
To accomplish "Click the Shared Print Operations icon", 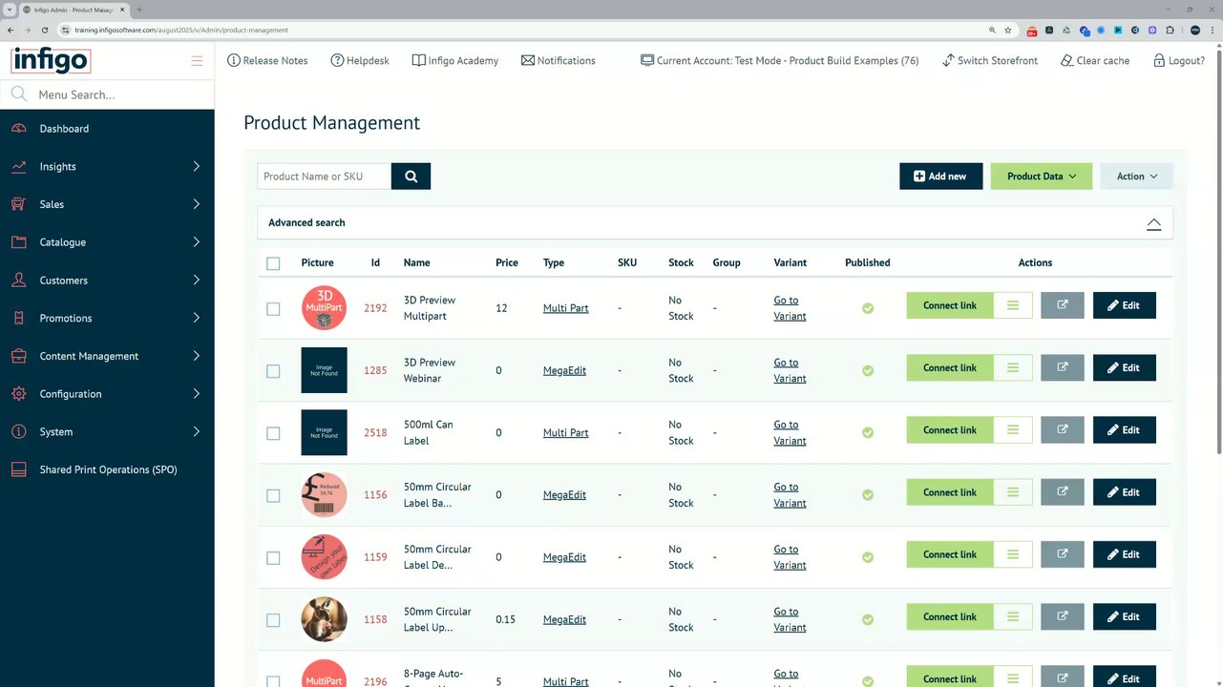I will [19, 469].
